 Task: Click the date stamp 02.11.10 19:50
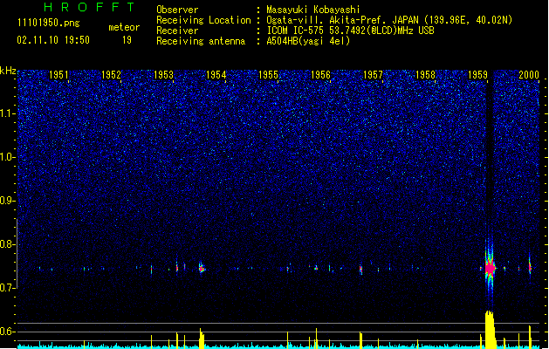(53, 40)
